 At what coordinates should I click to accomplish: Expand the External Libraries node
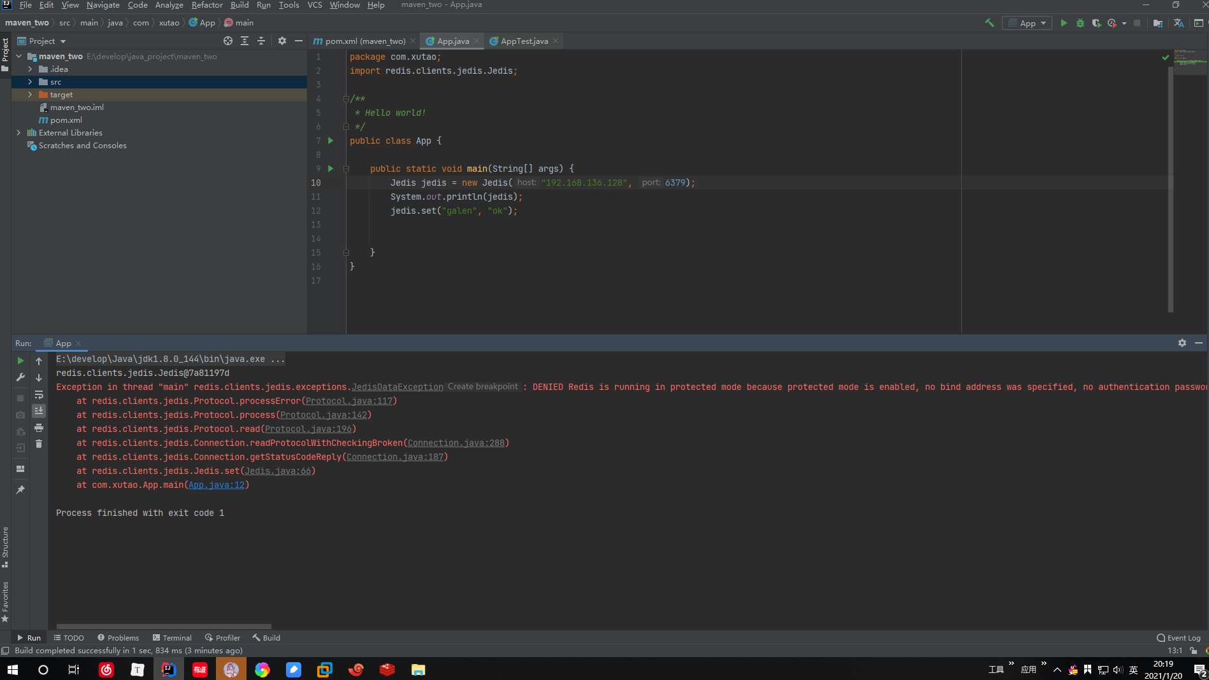coord(18,133)
